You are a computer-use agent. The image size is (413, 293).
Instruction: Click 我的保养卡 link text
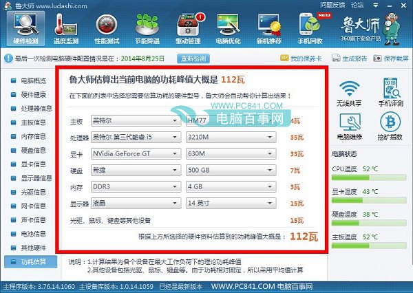[x=306, y=58]
